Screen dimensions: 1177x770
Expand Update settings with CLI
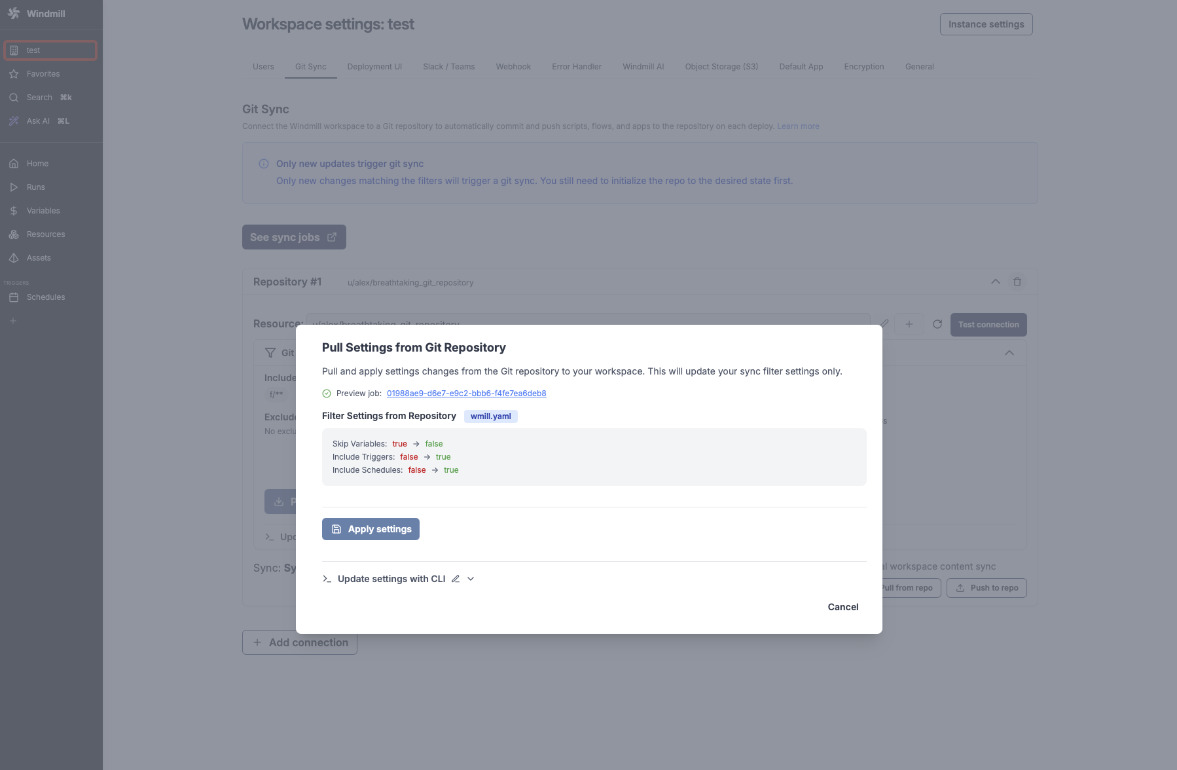470,579
